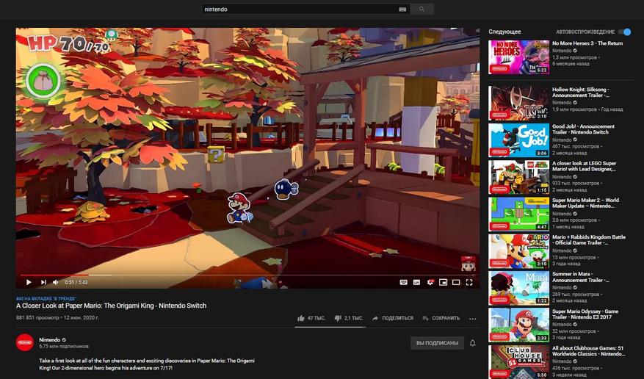This screenshot has width=644, height=379.
Task: Click the search magnifier button
Action: point(422,9)
